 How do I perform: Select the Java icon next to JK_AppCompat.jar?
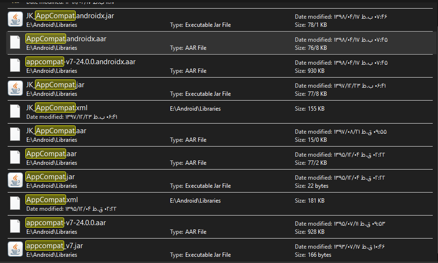coord(15,88)
